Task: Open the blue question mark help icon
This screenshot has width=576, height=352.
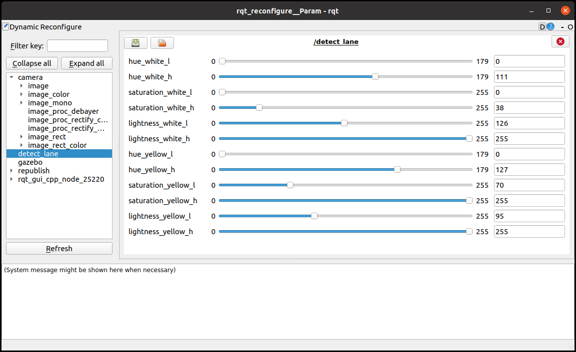Action: coord(550,27)
